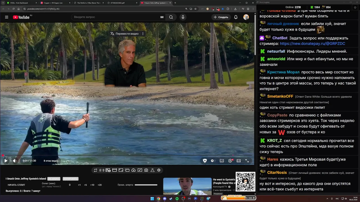Click the +5 split minute button
Screen dimensions: 360x202
coord(85,185)
